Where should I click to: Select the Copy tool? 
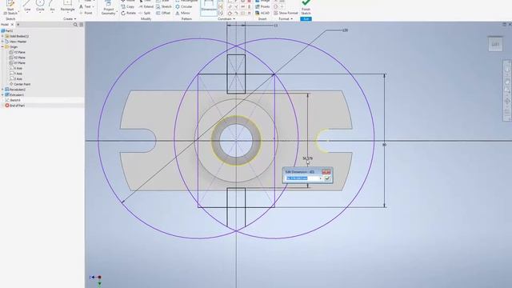128,6
